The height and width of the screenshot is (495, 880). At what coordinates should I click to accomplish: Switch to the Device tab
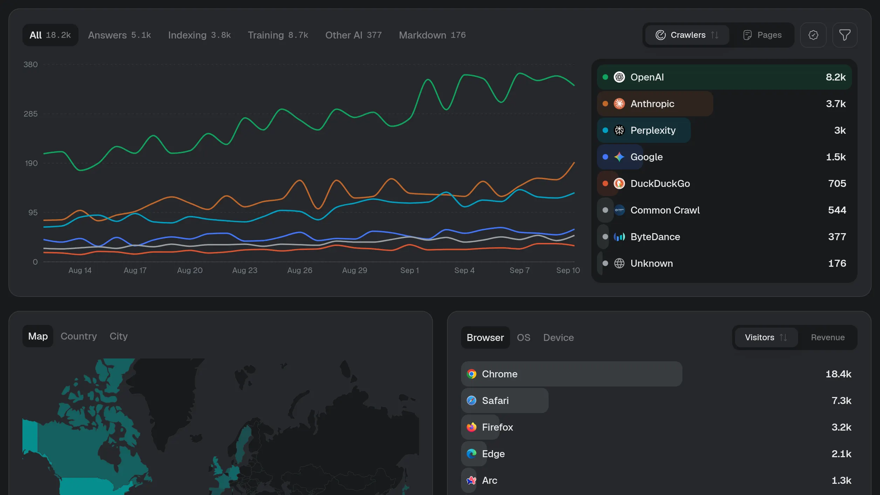[x=558, y=337]
